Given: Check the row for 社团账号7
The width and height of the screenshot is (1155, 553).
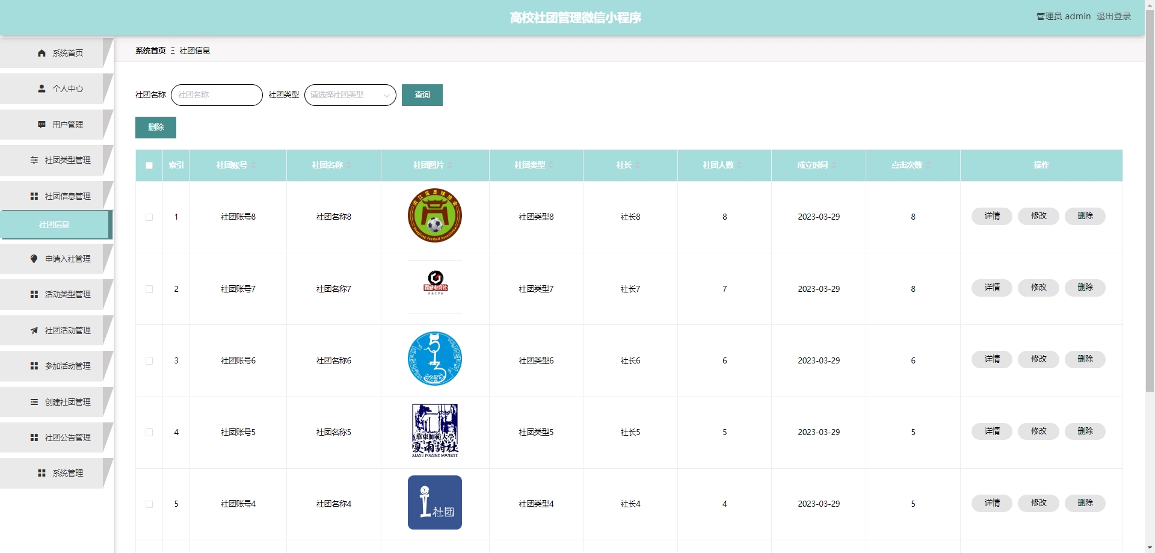Looking at the screenshot, I should pyautogui.click(x=149, y=289).
